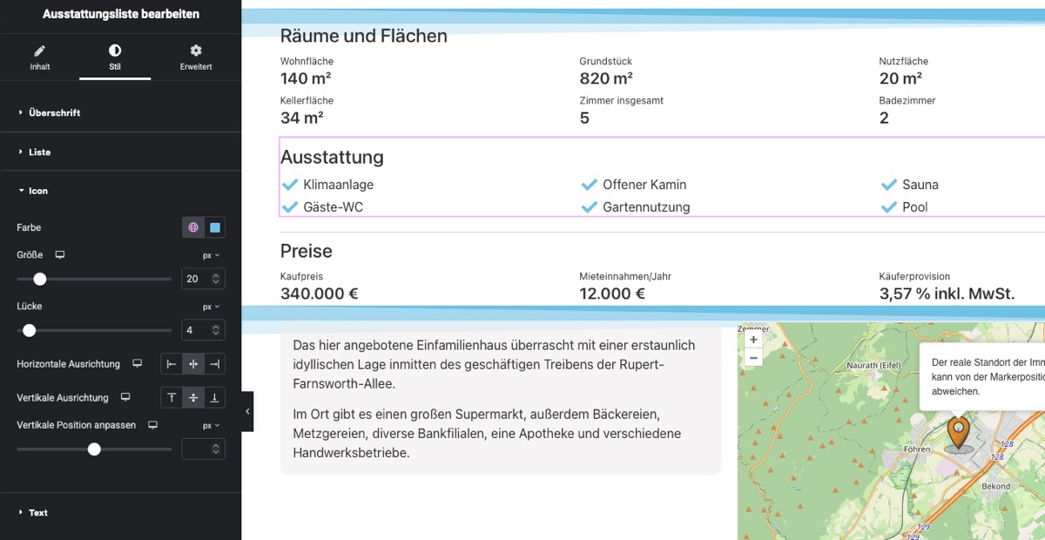The image size is (1045, 540).
Task: Click the Vertikale Position anpassen input field
Action: click(x=203, y=449)
